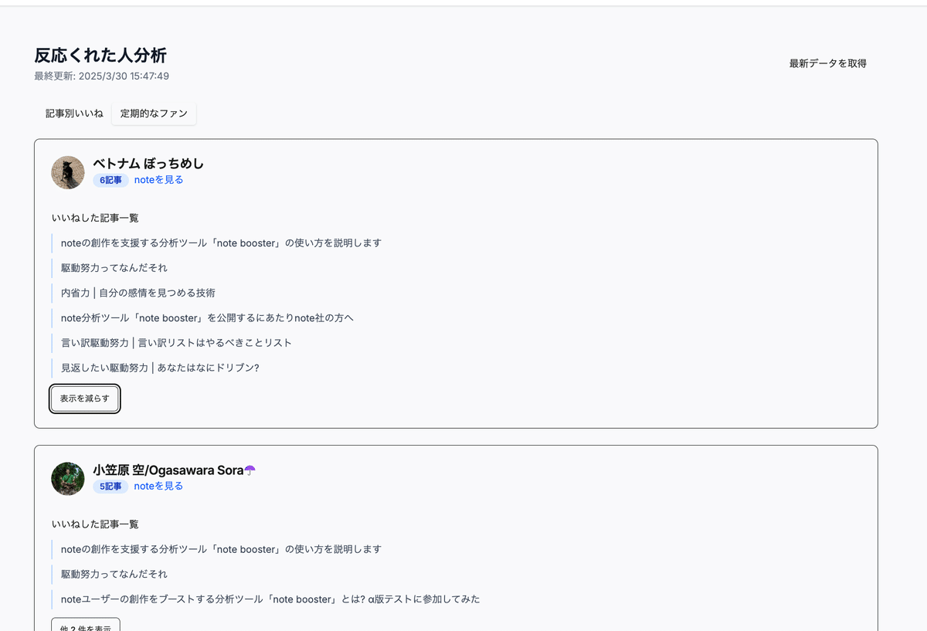Viewport: 927px width, 631px height.
Task: Select the 記事別いいね tab
Action: coord(74,113)
